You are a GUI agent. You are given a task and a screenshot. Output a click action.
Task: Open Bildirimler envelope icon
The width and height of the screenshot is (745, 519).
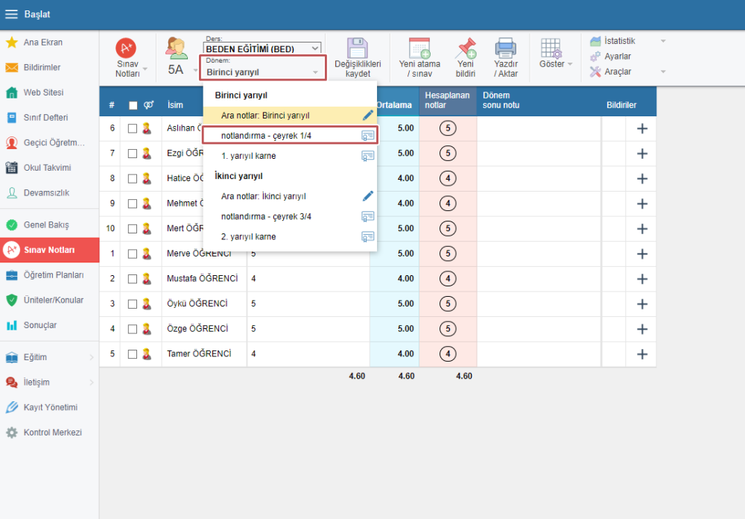click(11, 68)
